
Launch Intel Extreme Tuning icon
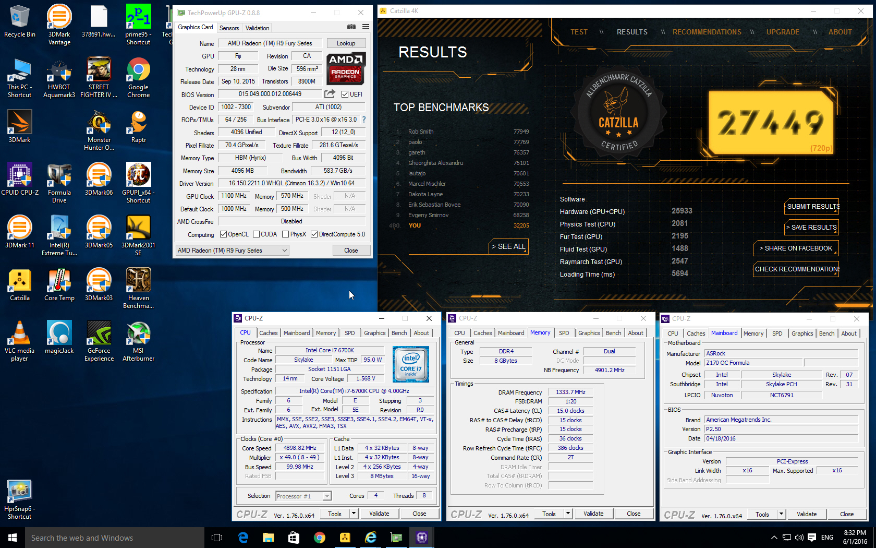coord(59,235)
